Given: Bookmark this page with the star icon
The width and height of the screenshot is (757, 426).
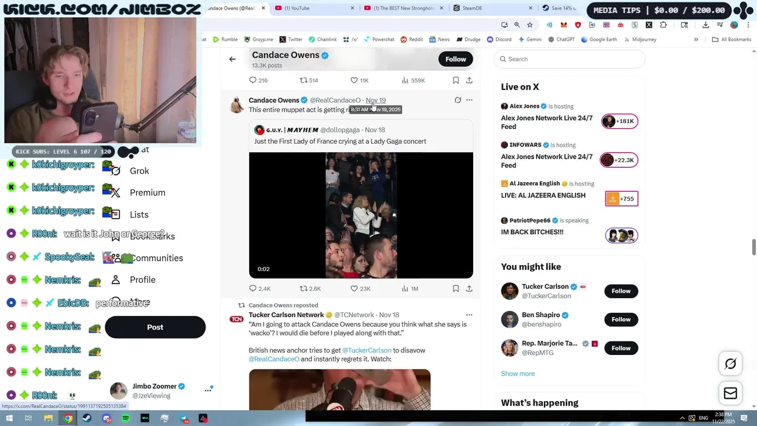Looking at the screenshot, I should [x=530, y=25].
